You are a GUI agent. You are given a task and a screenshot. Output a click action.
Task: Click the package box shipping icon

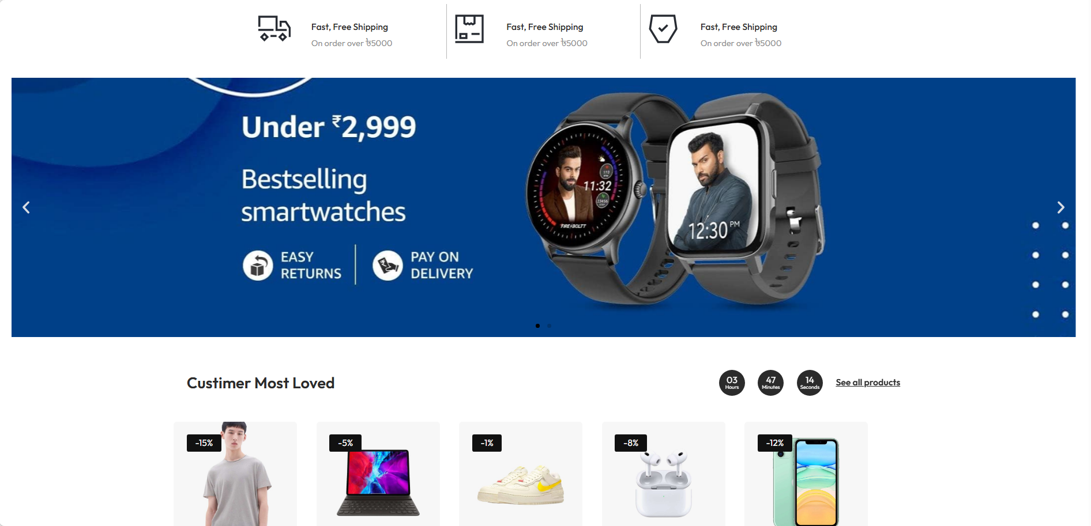pyautogui.click(x=469, y=29)
